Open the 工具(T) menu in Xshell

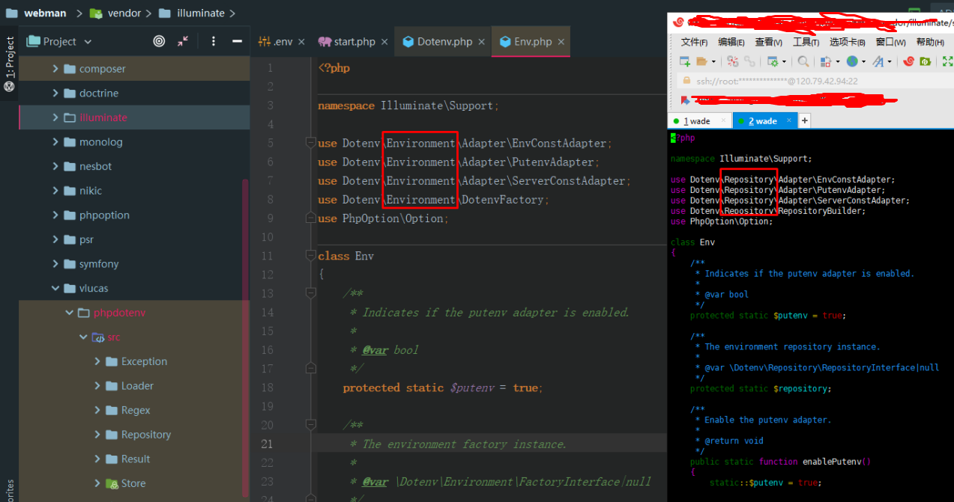pyautogui.click(x=806, y=42)
